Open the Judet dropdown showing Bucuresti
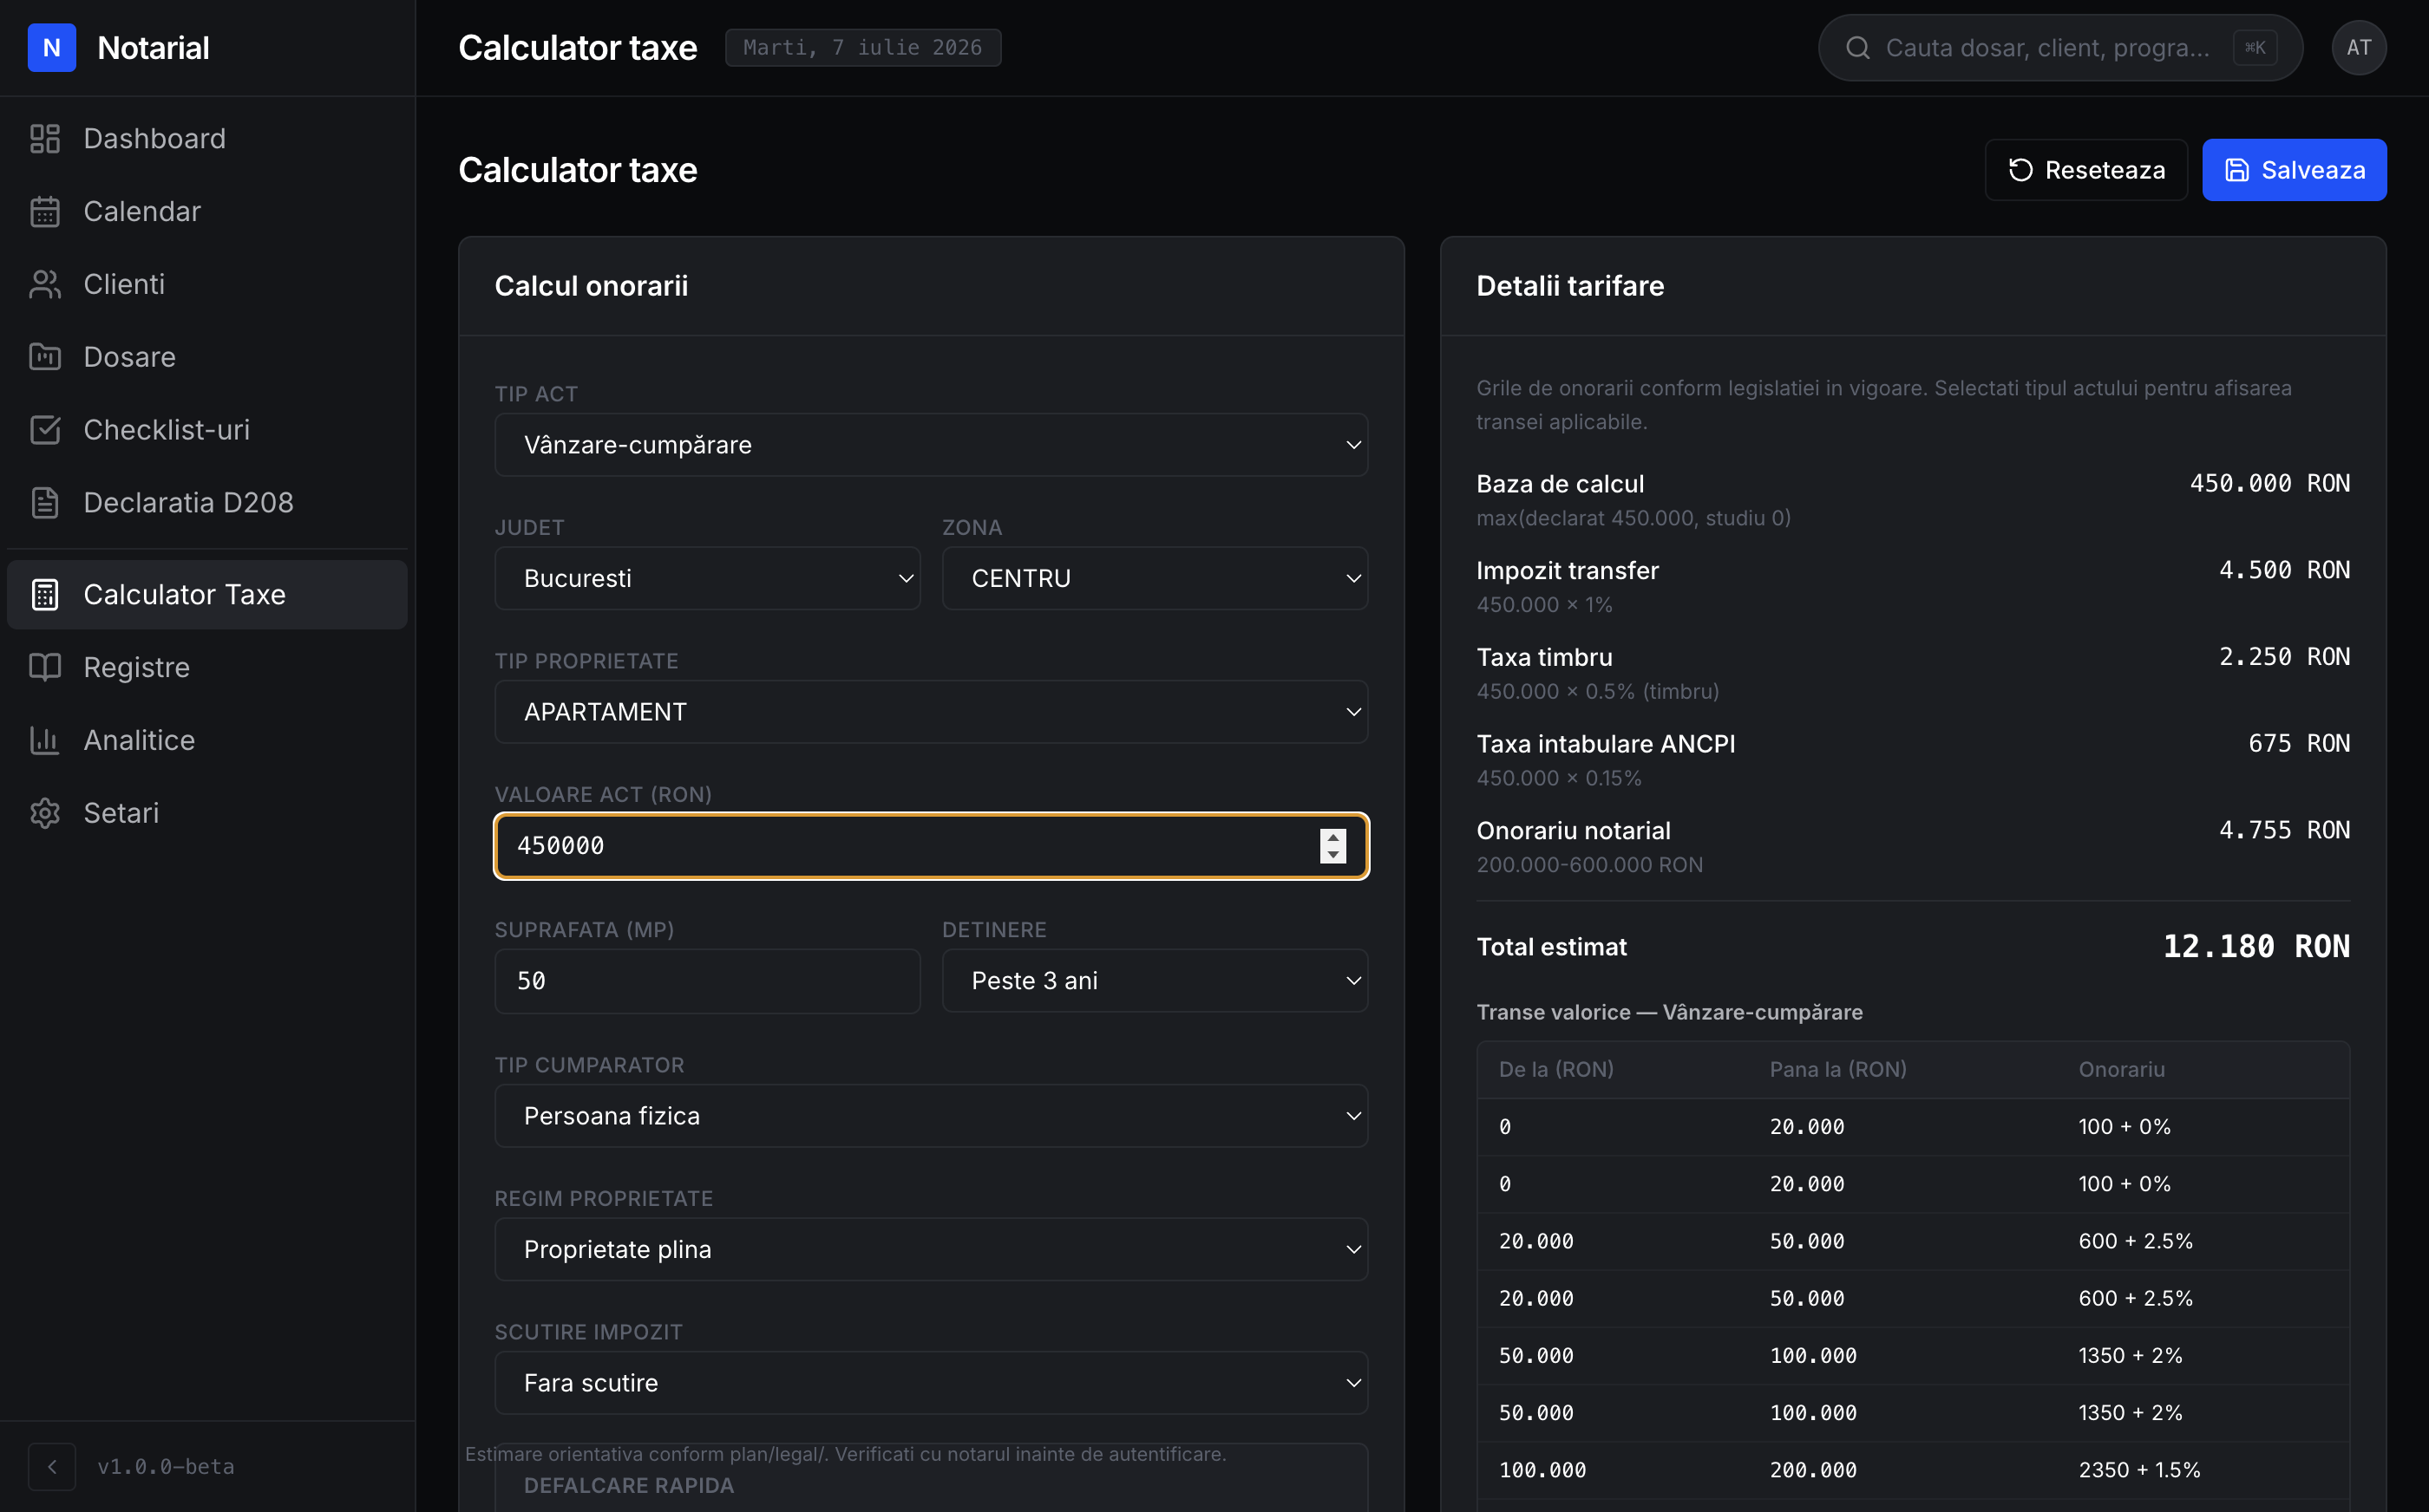The height and width of the screenshot is (1512, 2429). (x=707, y=578)
